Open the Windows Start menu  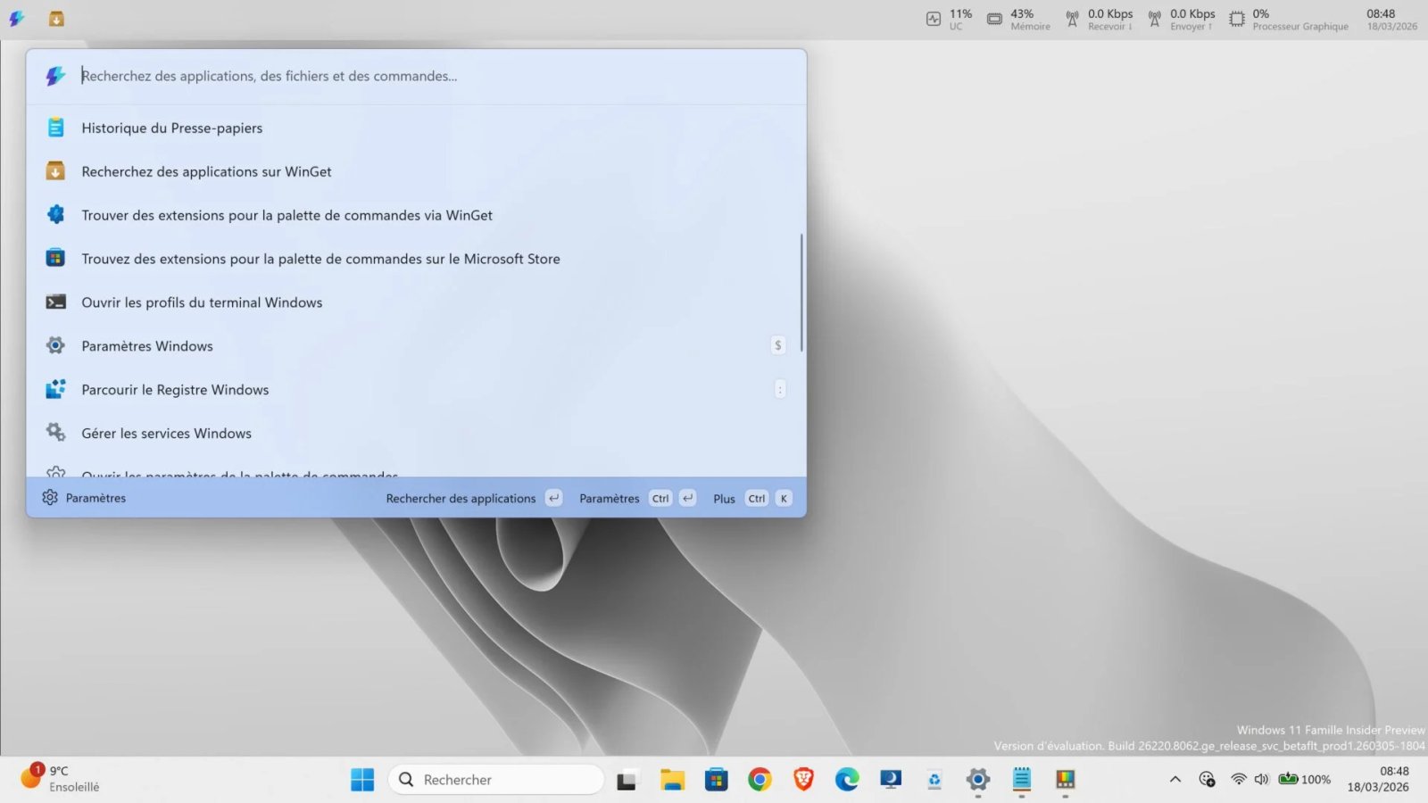tap(362, 780)
